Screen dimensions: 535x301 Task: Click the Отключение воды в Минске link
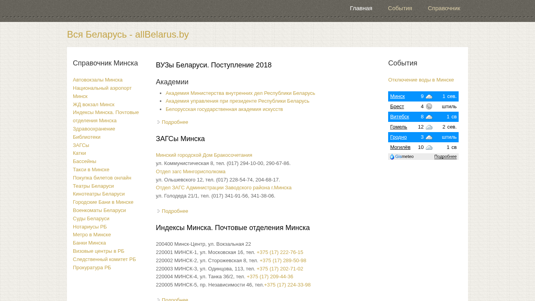[421, 80]
